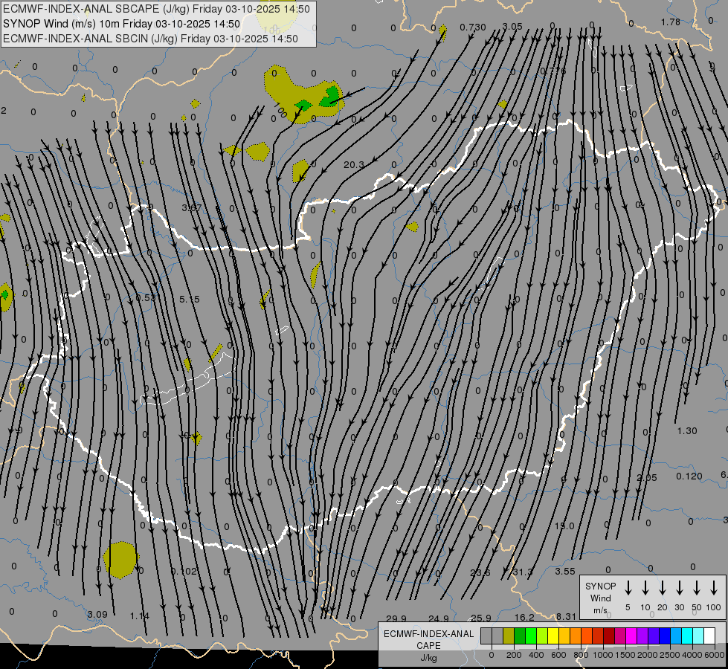Click the 100 m/s wind arrow symbol
Screen dimensions: 728x669
coord(714,588)
